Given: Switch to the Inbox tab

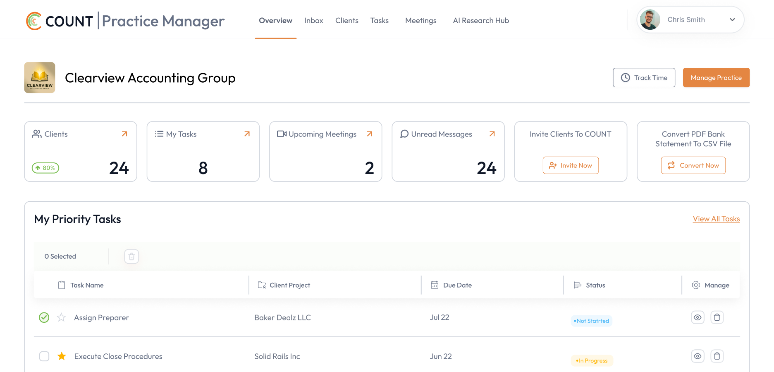Looking at the screenshot, I should click(313, 21).
